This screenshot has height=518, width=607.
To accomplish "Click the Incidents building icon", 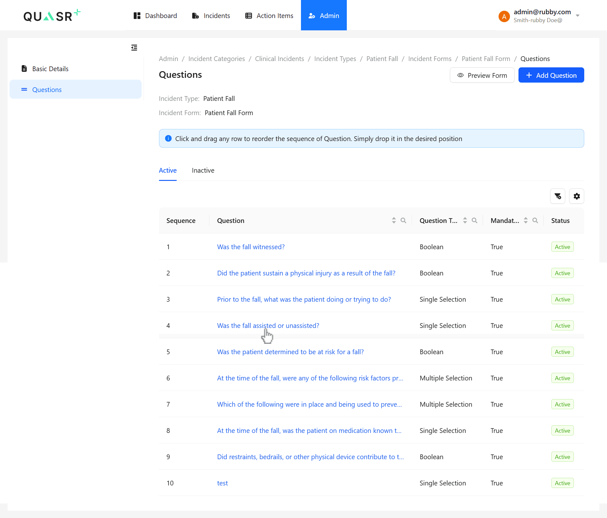I will (195, 15).
